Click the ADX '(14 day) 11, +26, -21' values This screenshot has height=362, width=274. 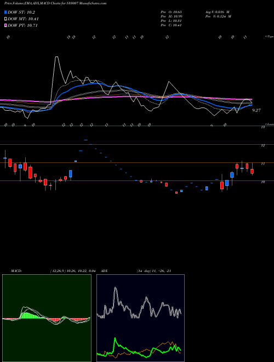(154, 271)
